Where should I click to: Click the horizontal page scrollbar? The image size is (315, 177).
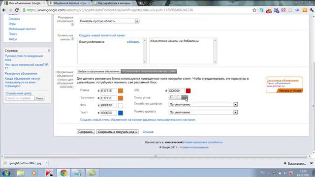[156, 156]
